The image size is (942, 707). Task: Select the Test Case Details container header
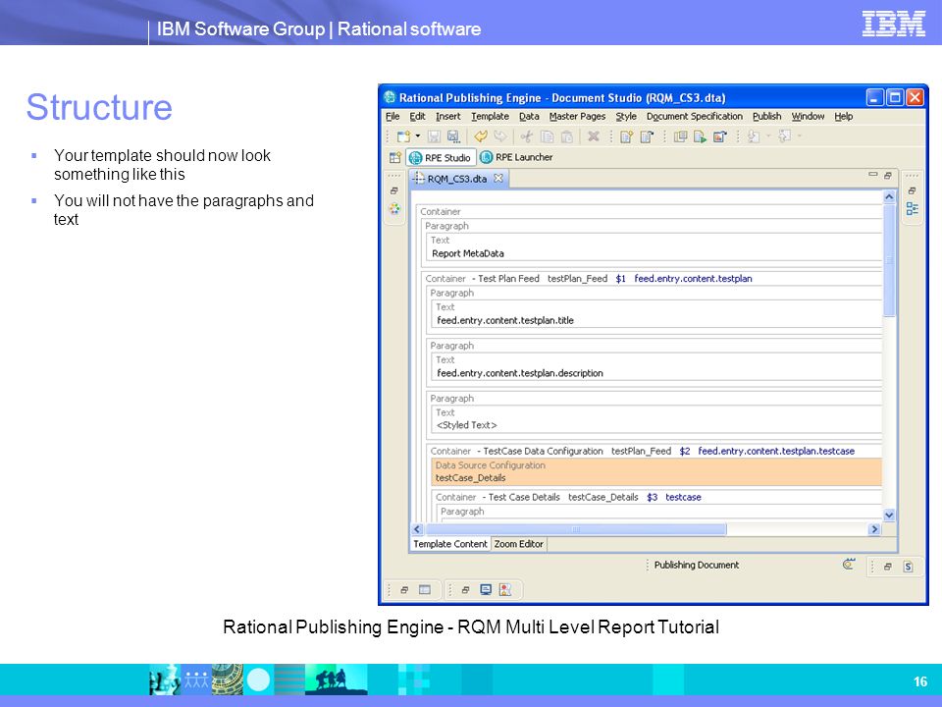pyautogui.click(x=657, y=497)
